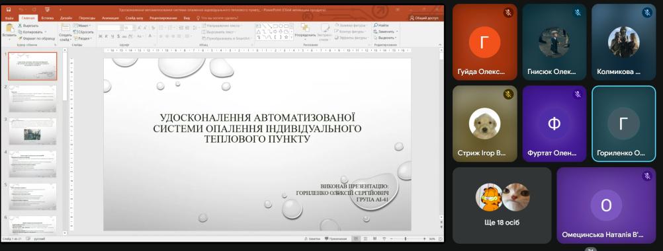Open the Design (Дизайн) tab
Image resolution: width=663 pixels, height=251 pixels.
pos(66,18)
